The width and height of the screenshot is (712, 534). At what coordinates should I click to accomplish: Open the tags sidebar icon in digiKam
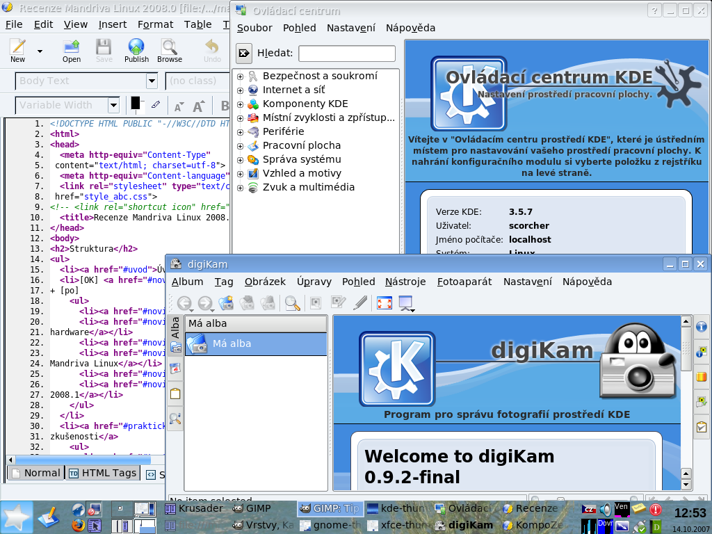[175, 394]
